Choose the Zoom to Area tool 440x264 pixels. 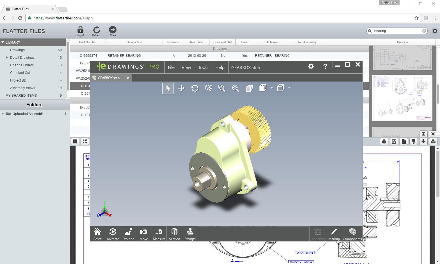[222, 88]
